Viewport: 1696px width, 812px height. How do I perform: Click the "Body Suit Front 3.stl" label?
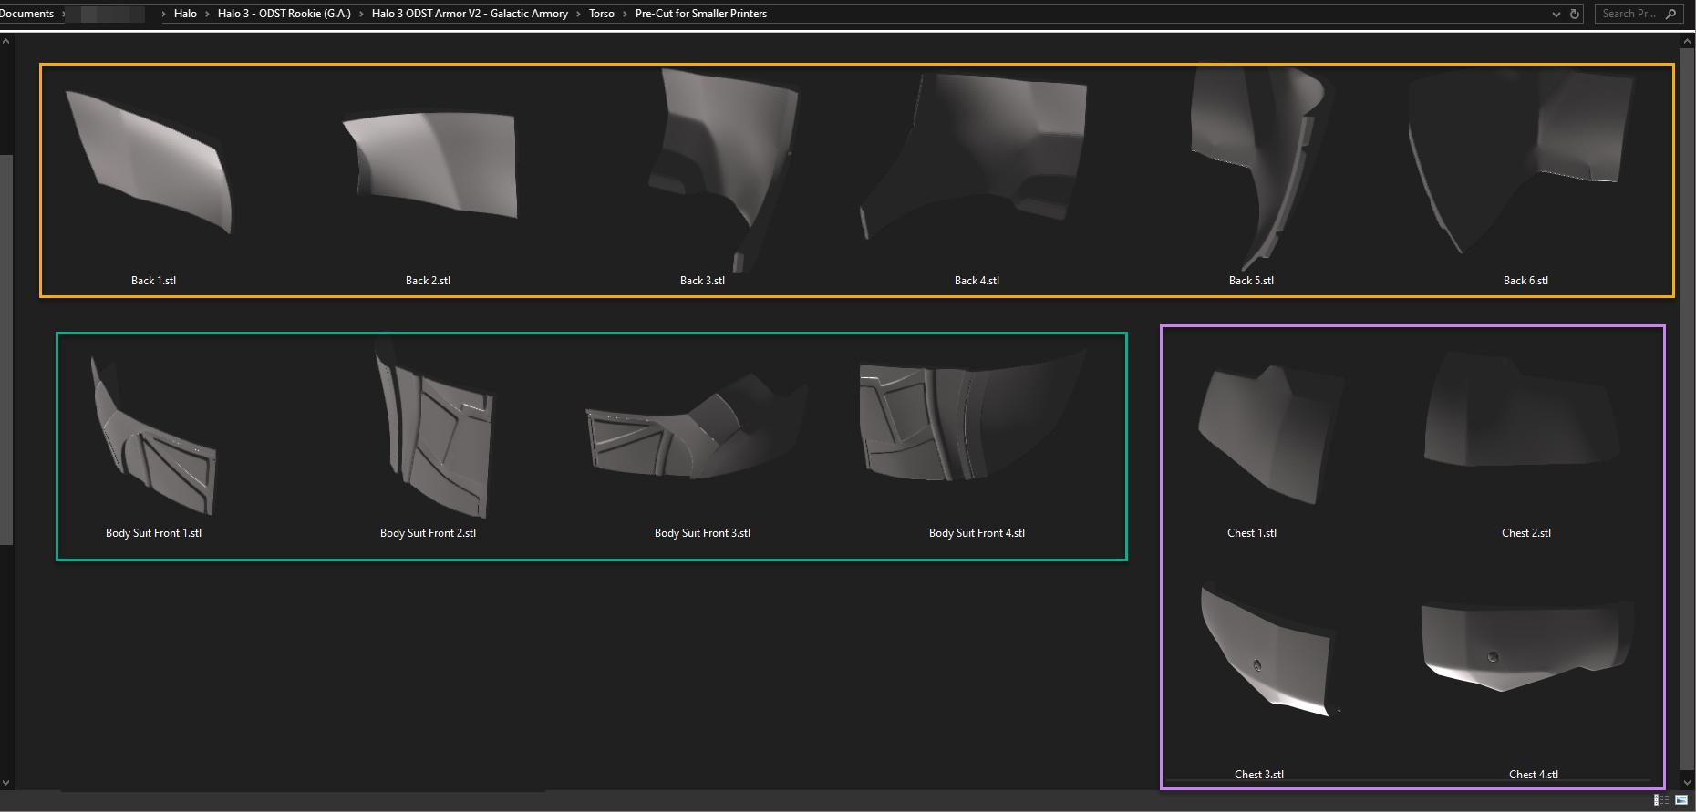702,533
